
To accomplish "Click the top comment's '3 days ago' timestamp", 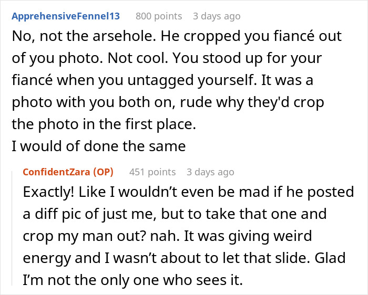I will coord(217,16).
